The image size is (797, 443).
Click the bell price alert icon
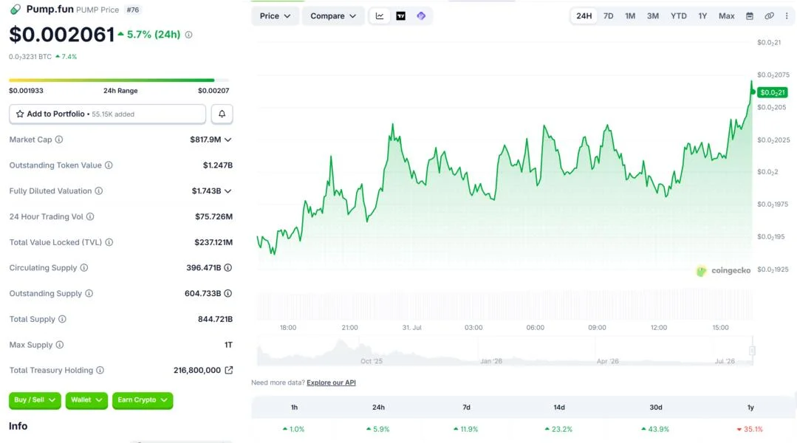(222, 114)
